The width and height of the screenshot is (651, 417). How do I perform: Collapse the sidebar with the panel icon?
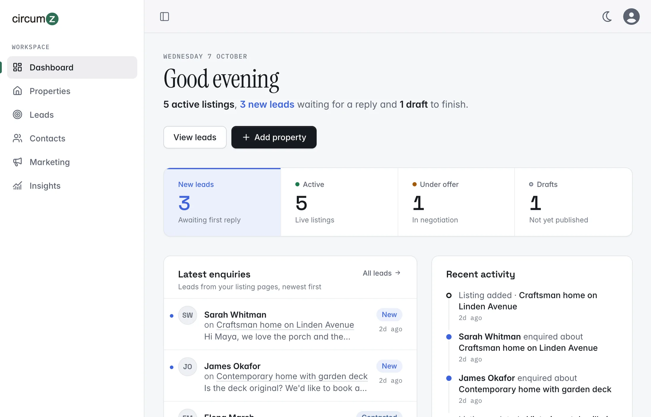click(x=165, y=17)
